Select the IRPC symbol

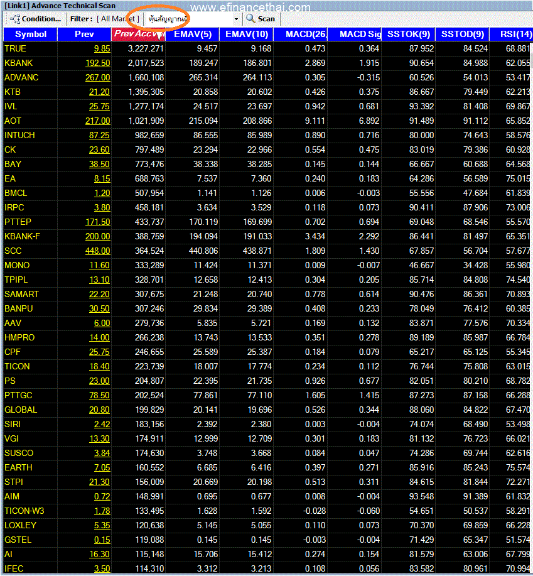point(14,207)
